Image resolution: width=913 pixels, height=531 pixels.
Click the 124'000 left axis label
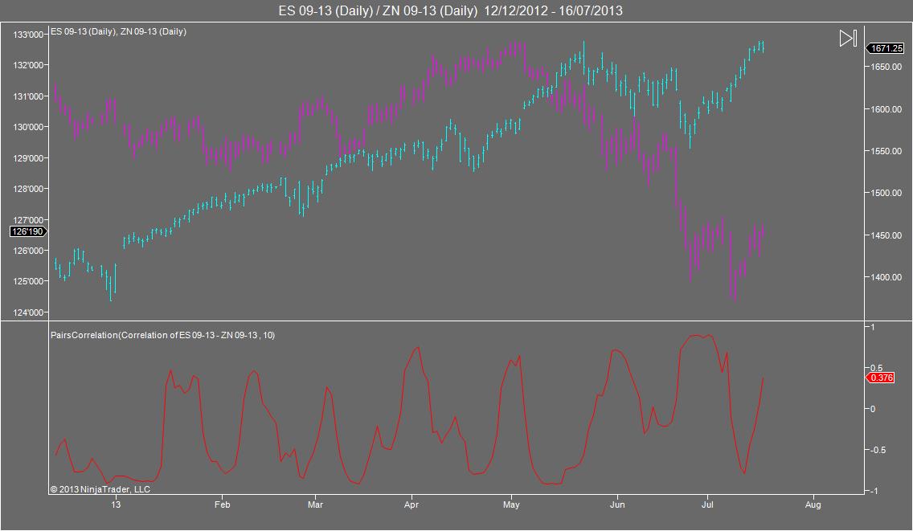tap(28, 312)
